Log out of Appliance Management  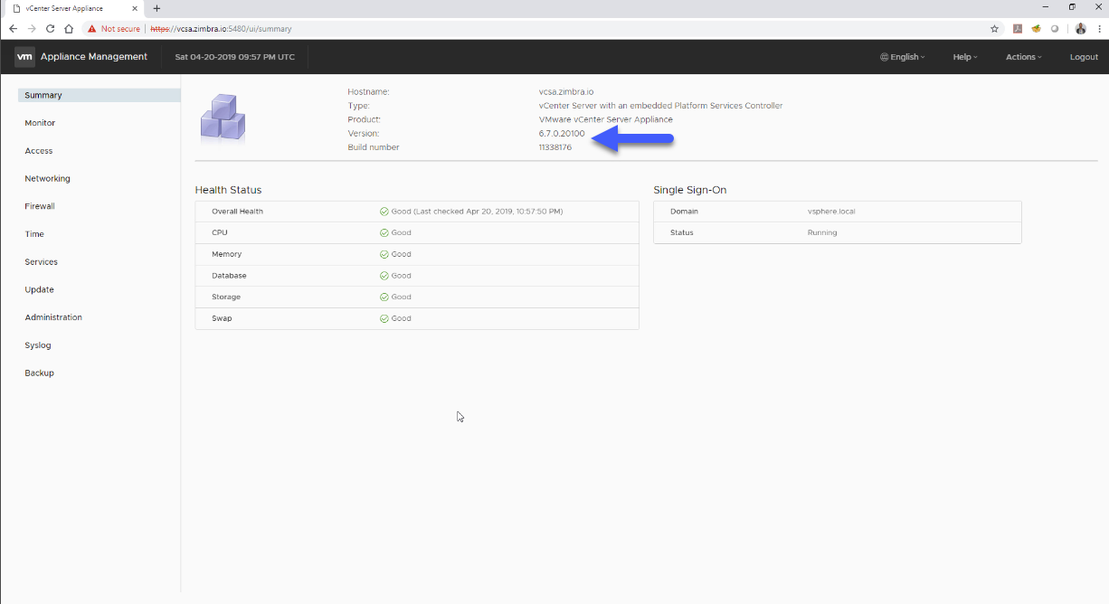[1084, 57]
